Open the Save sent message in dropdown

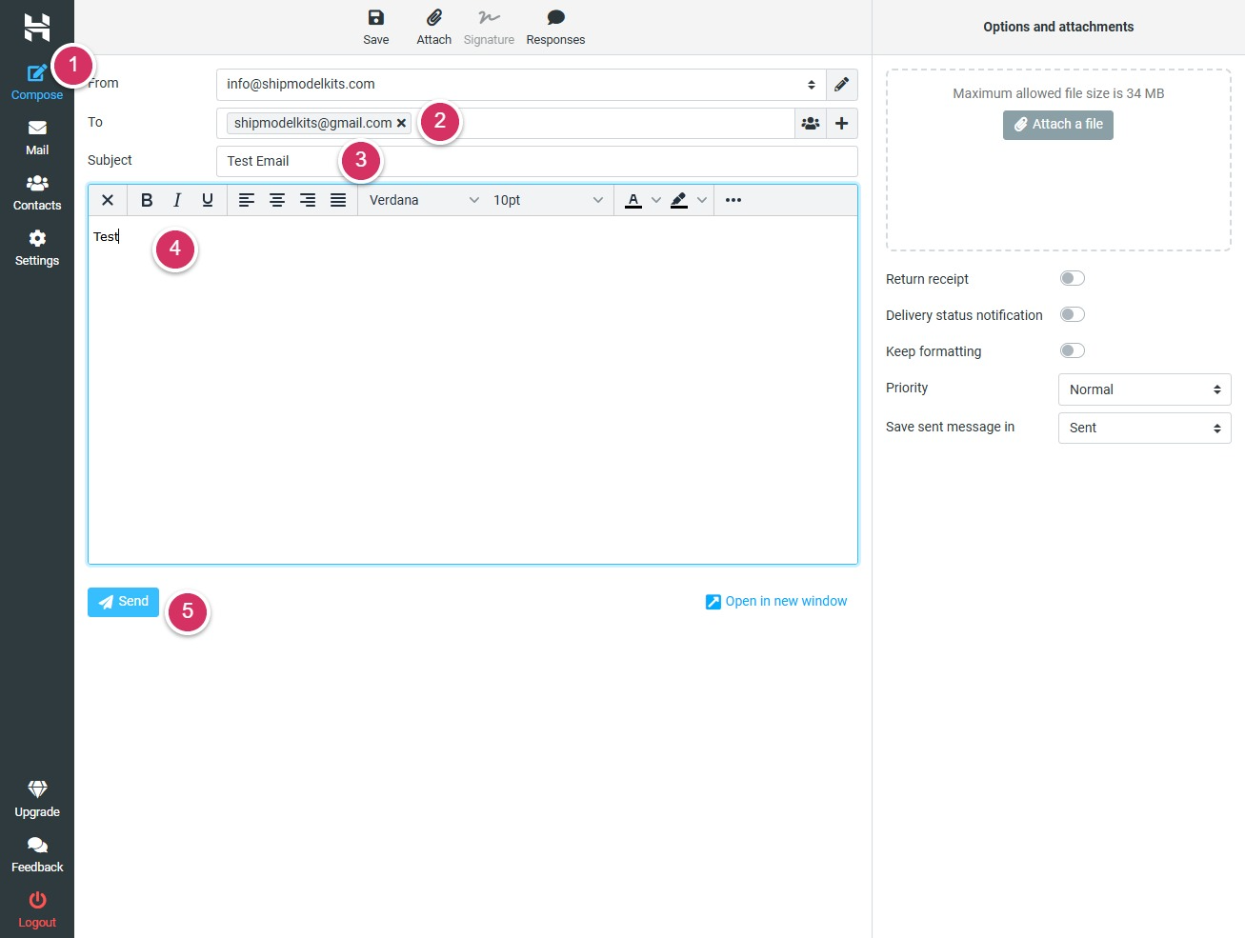point(1144,429)
